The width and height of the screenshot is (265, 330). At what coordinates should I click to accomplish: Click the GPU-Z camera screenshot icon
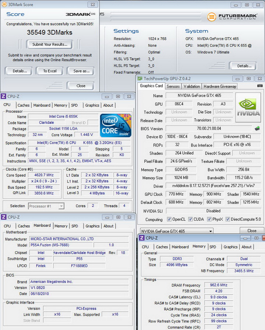coord(260,86)
